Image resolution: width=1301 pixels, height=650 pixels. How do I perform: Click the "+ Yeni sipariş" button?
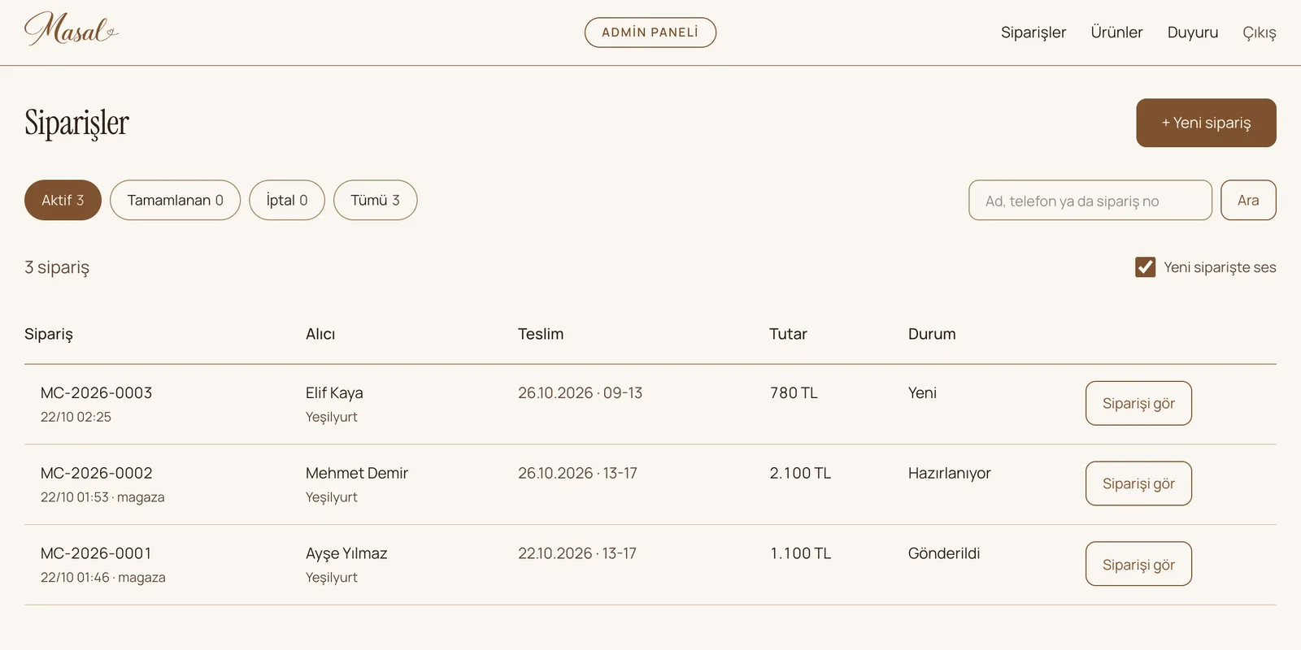pyautogui.click(x=1206, y=123)
